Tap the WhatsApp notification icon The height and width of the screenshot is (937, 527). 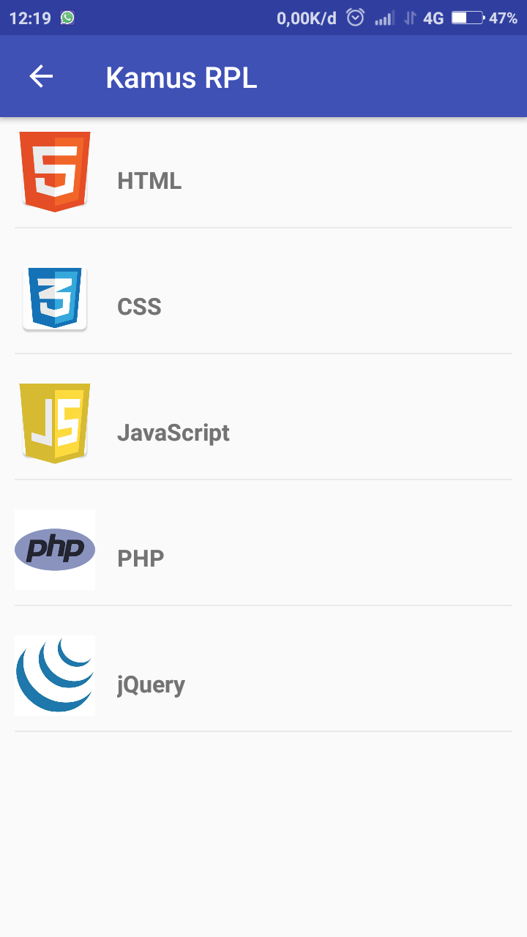(67, 18)
